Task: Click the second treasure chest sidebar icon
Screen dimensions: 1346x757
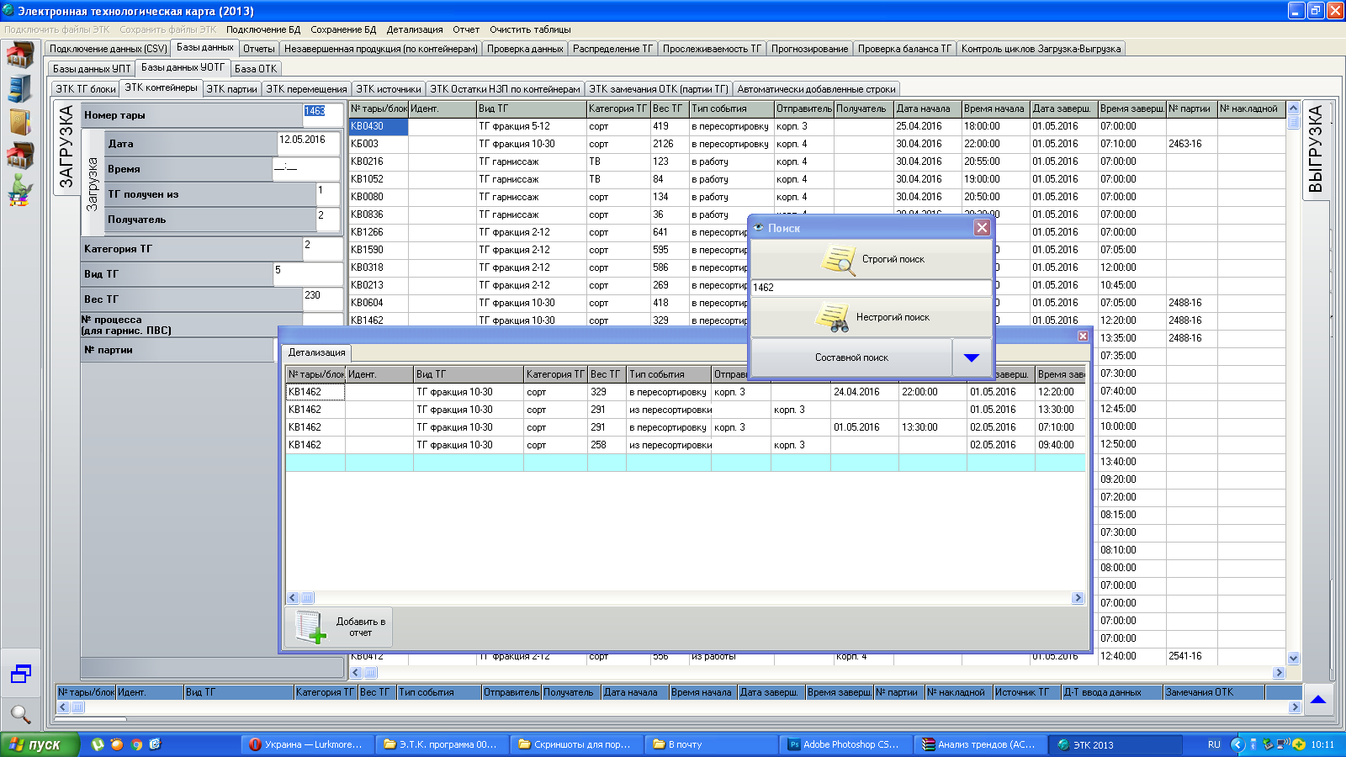Action: coord(20,156)
